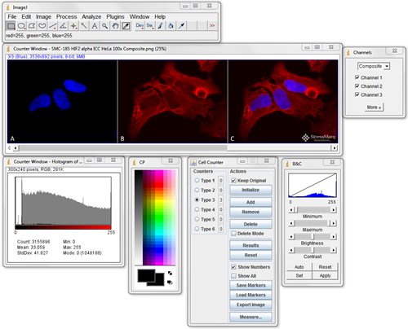Open the Analyze menu
The height and width of the screenshot is (329, 408).
[x=91, y=17]
